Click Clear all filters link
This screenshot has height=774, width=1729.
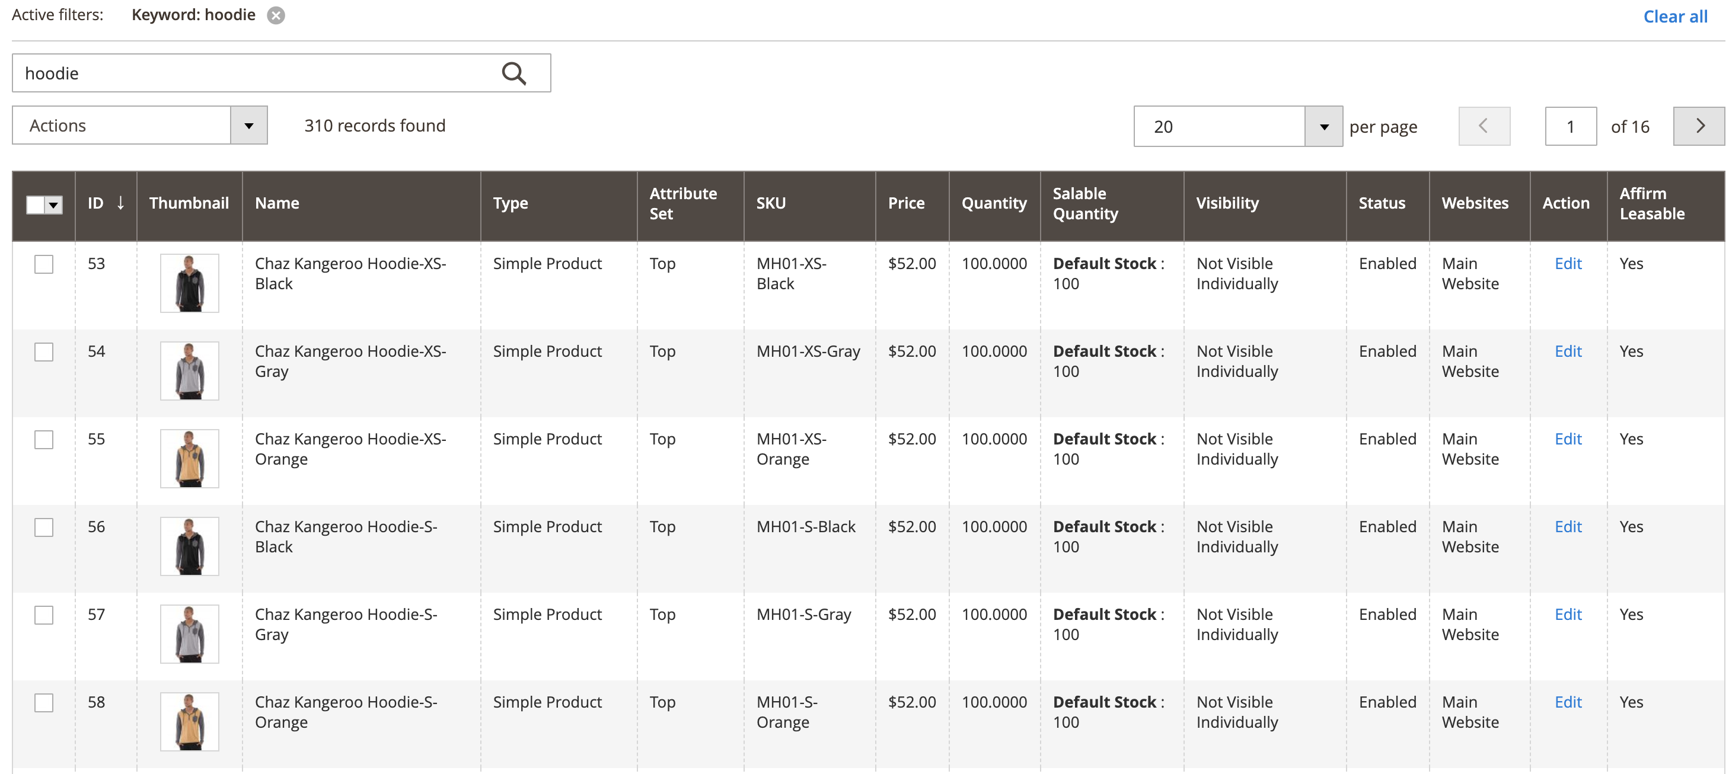[1674, 17]
